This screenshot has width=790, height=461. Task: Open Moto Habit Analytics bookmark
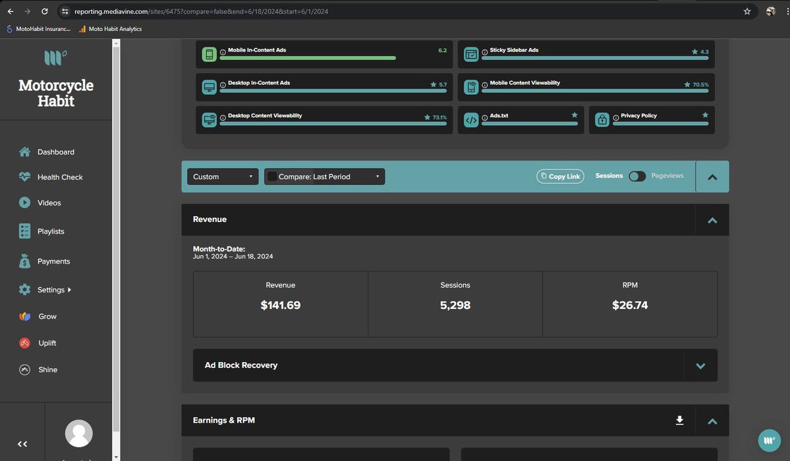click(x=110, y=29)
